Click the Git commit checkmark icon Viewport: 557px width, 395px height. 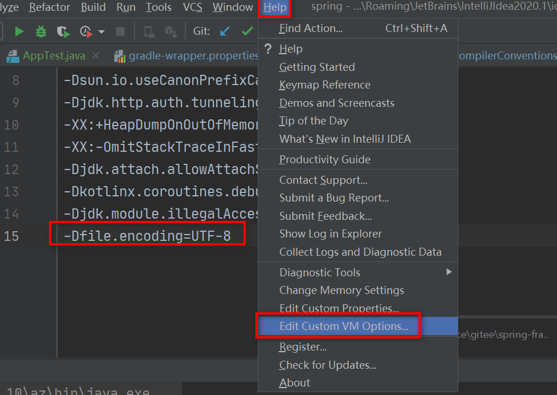click(247, 31)
